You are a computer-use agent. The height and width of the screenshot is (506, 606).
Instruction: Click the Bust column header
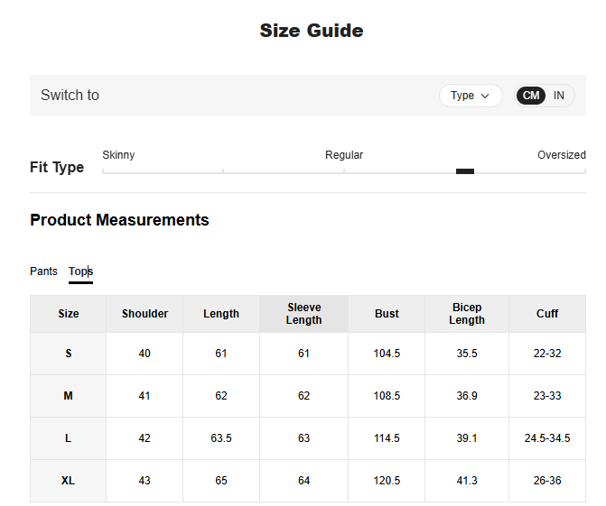(x=387, y=314)
